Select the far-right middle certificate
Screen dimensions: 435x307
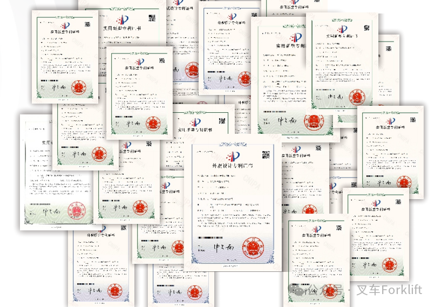pos(389,151)
